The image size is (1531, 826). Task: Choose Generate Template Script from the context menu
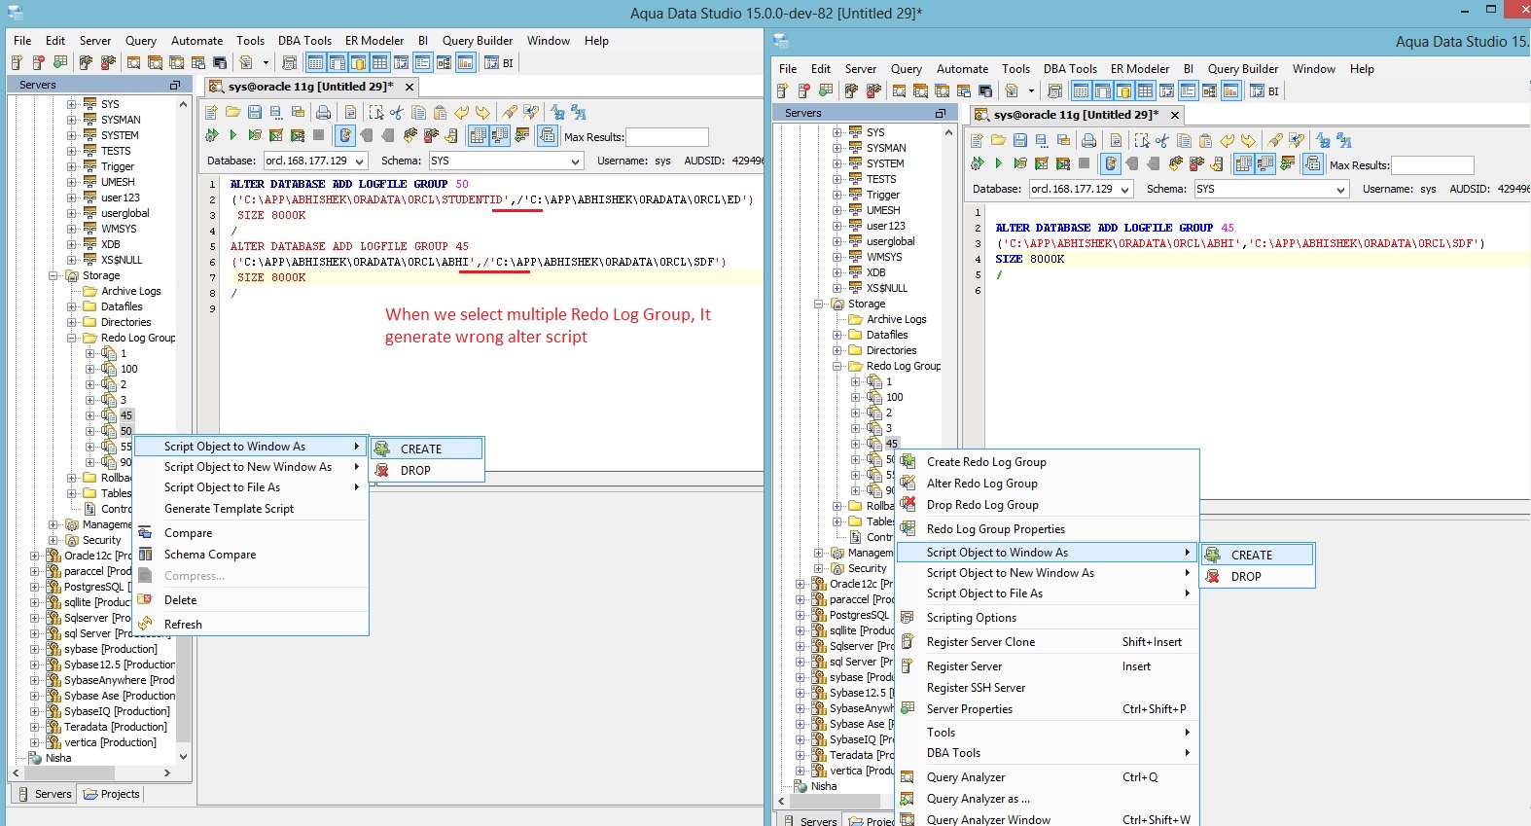(x=229, y=509)
